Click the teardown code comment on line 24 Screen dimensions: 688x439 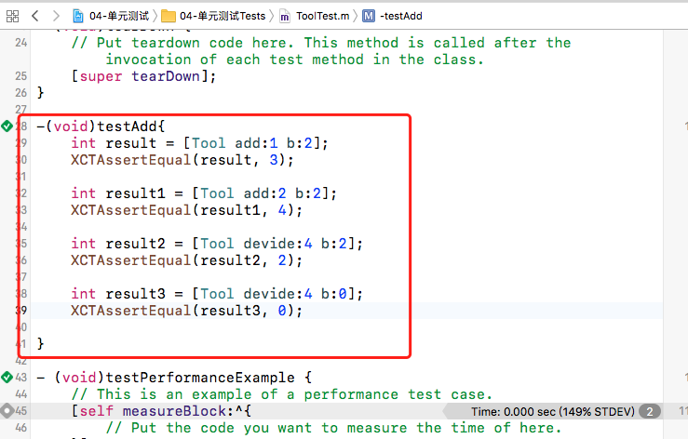pos(321,51)
